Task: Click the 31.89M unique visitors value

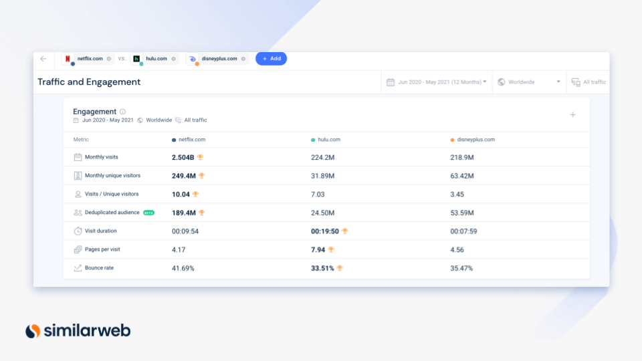Action: 322,176
